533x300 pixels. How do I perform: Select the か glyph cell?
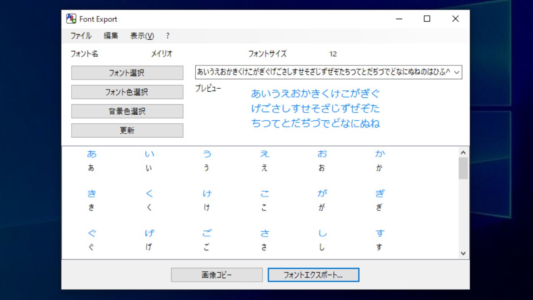pos(380,161)
